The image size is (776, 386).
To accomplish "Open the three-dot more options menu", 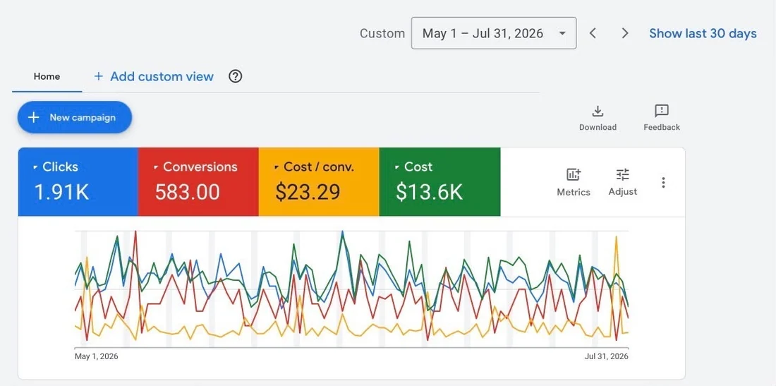I will point(664,183).
